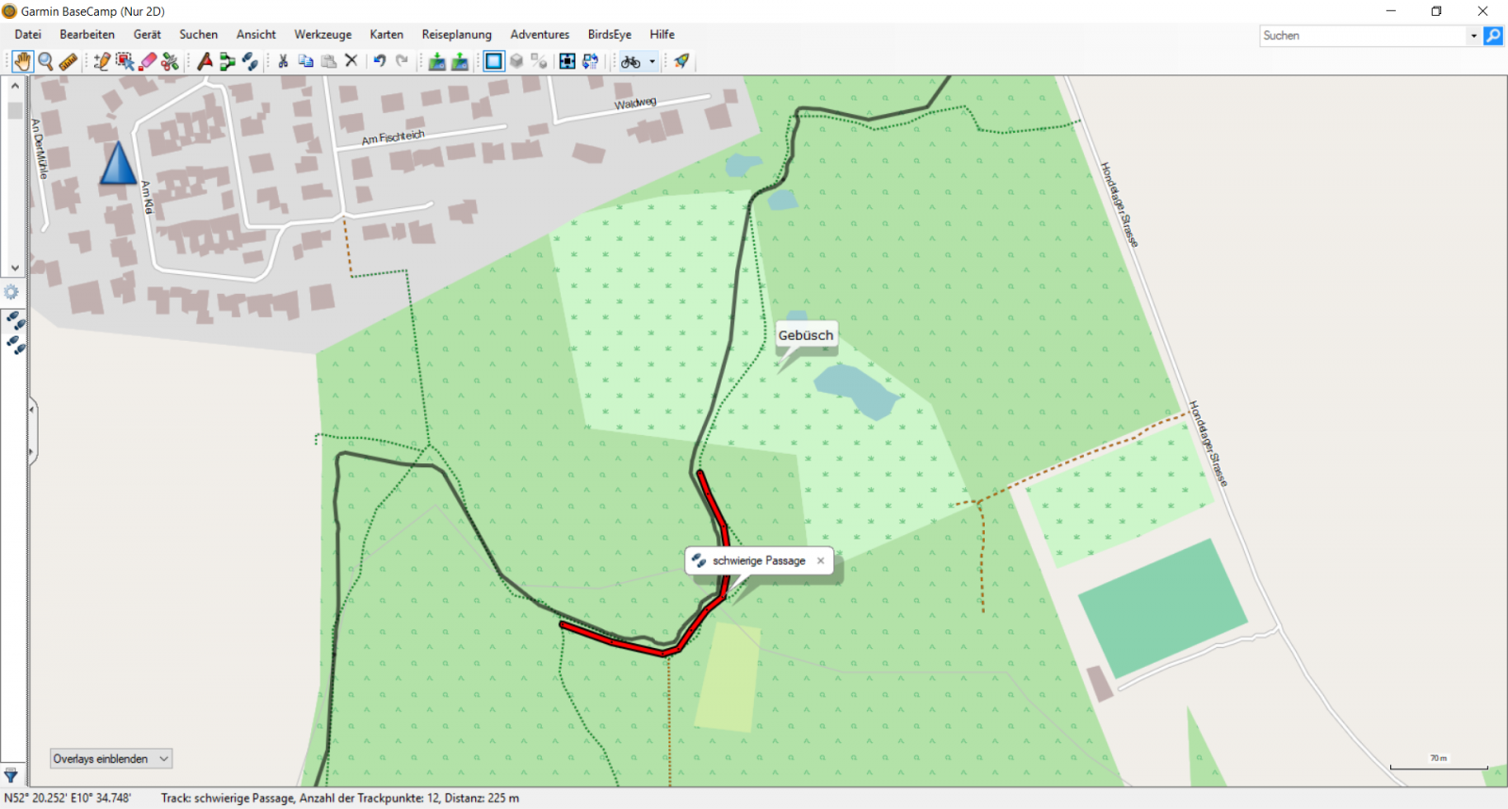The image size is (1508, 809).
Task: Click the full screen map icon
Action: pyautogui.click(x=566, y=61)
